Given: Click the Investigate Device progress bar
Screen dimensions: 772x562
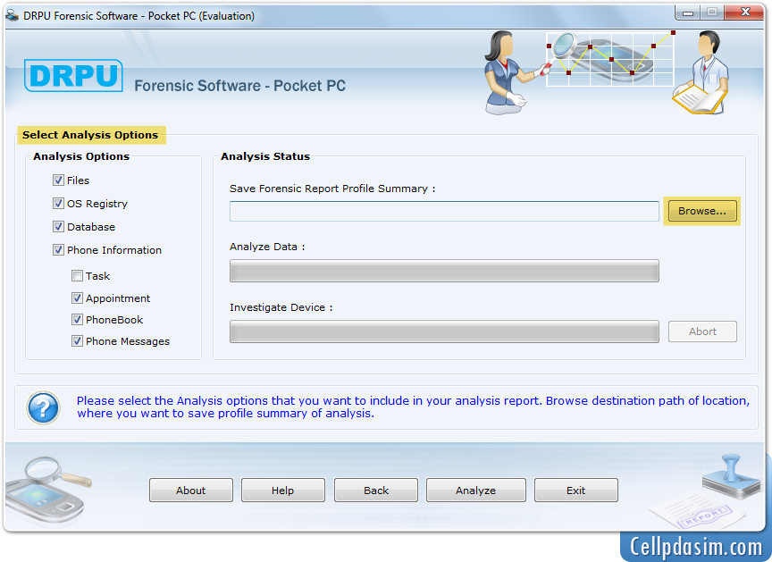Looking at the screenshot, I should (x=444, y=331).
